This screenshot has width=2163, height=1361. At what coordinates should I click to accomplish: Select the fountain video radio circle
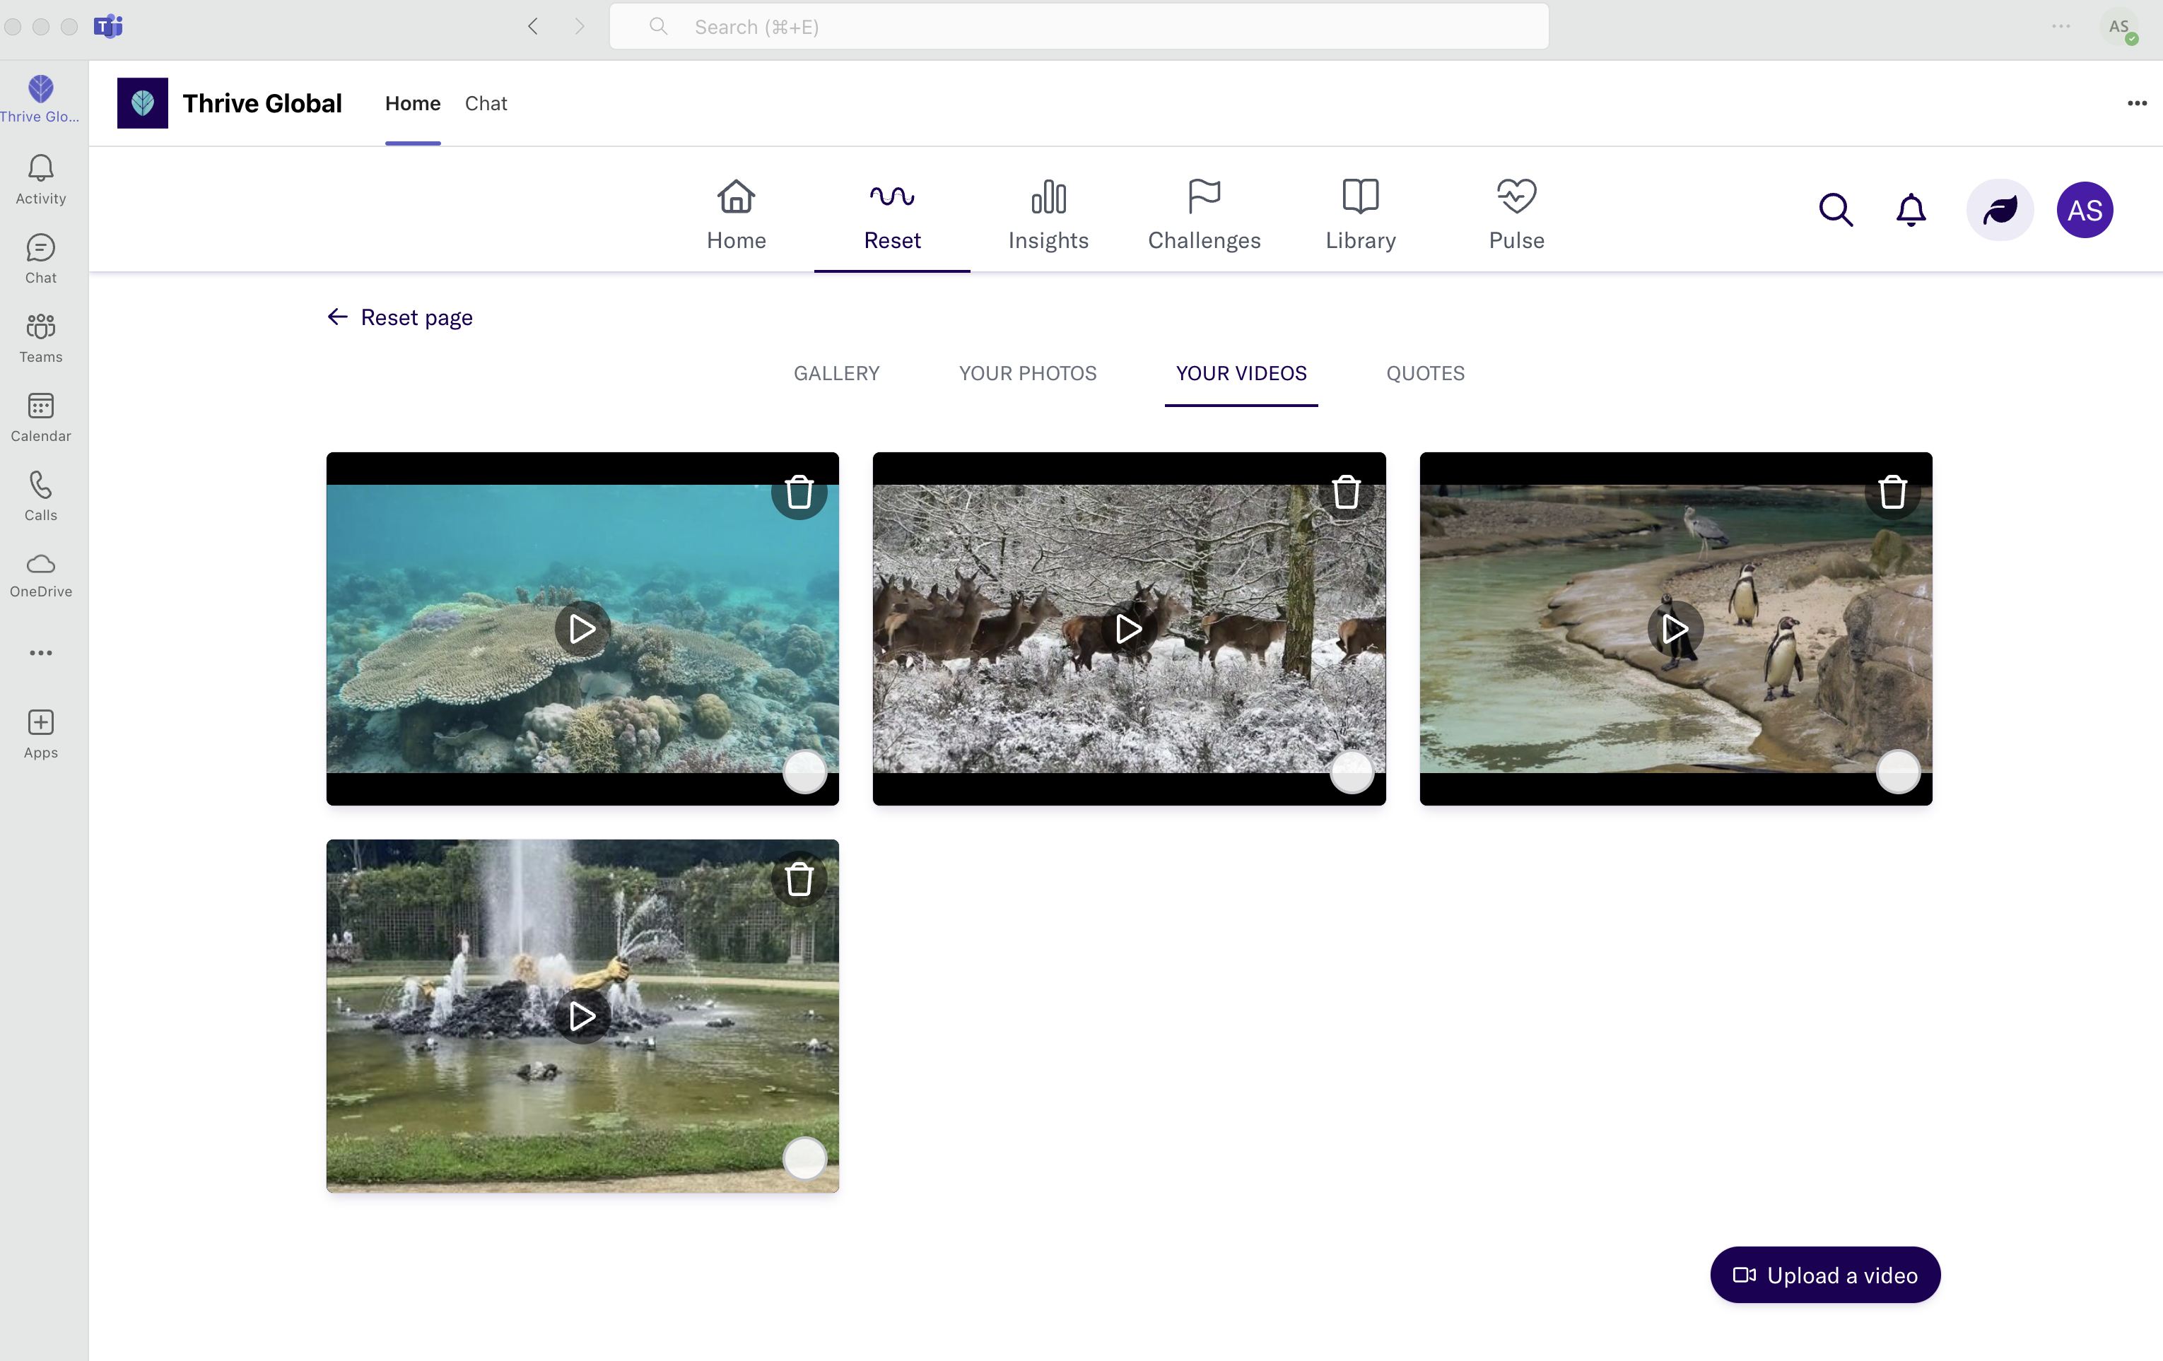804,1158
